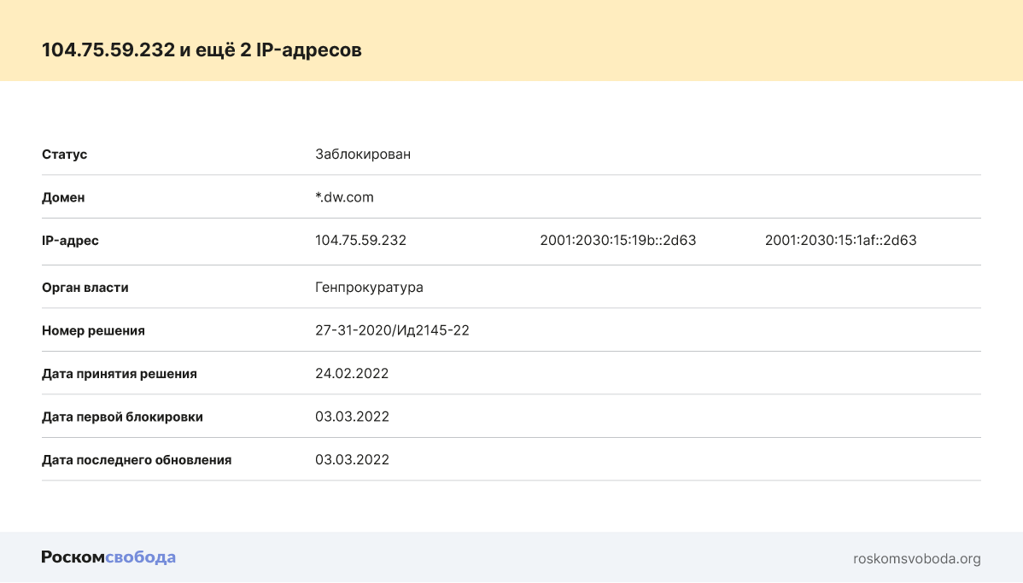Image resolution: width=1023 pixels, height=583 pixels.
Task: Click the Номер решения row label
Action: [93, 330]
